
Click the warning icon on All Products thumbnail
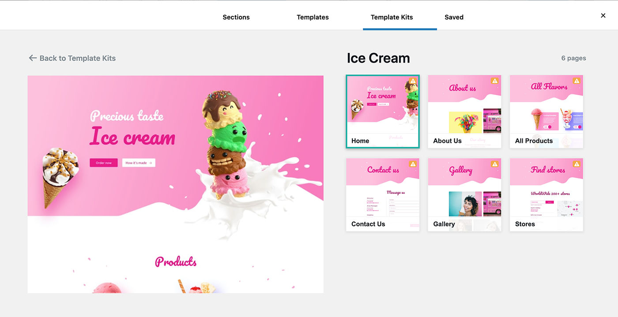[x=577, y=81]
